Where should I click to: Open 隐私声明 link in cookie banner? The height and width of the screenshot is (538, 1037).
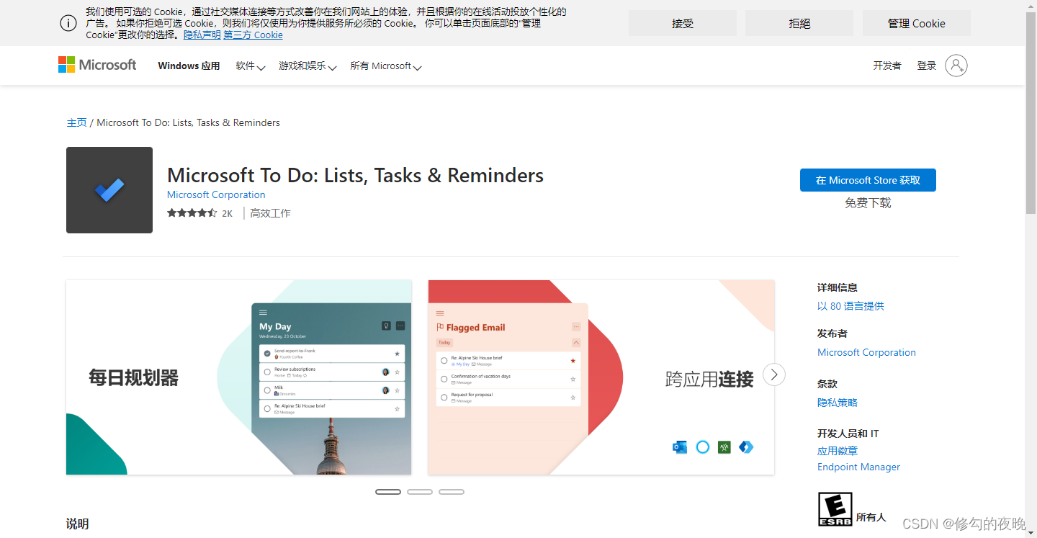pyautogui.click(x=202, y=35)
